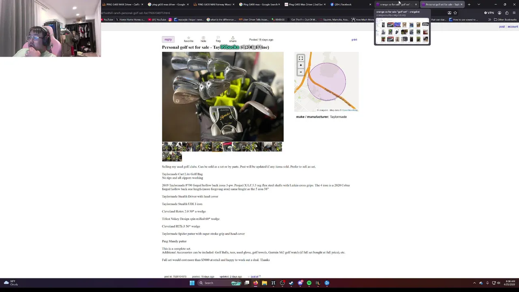Open the Windows Start menu
519x292 pixels.
[192, 283]
